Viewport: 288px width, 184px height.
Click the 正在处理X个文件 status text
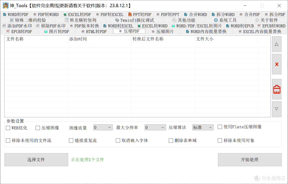coord(88,160)
